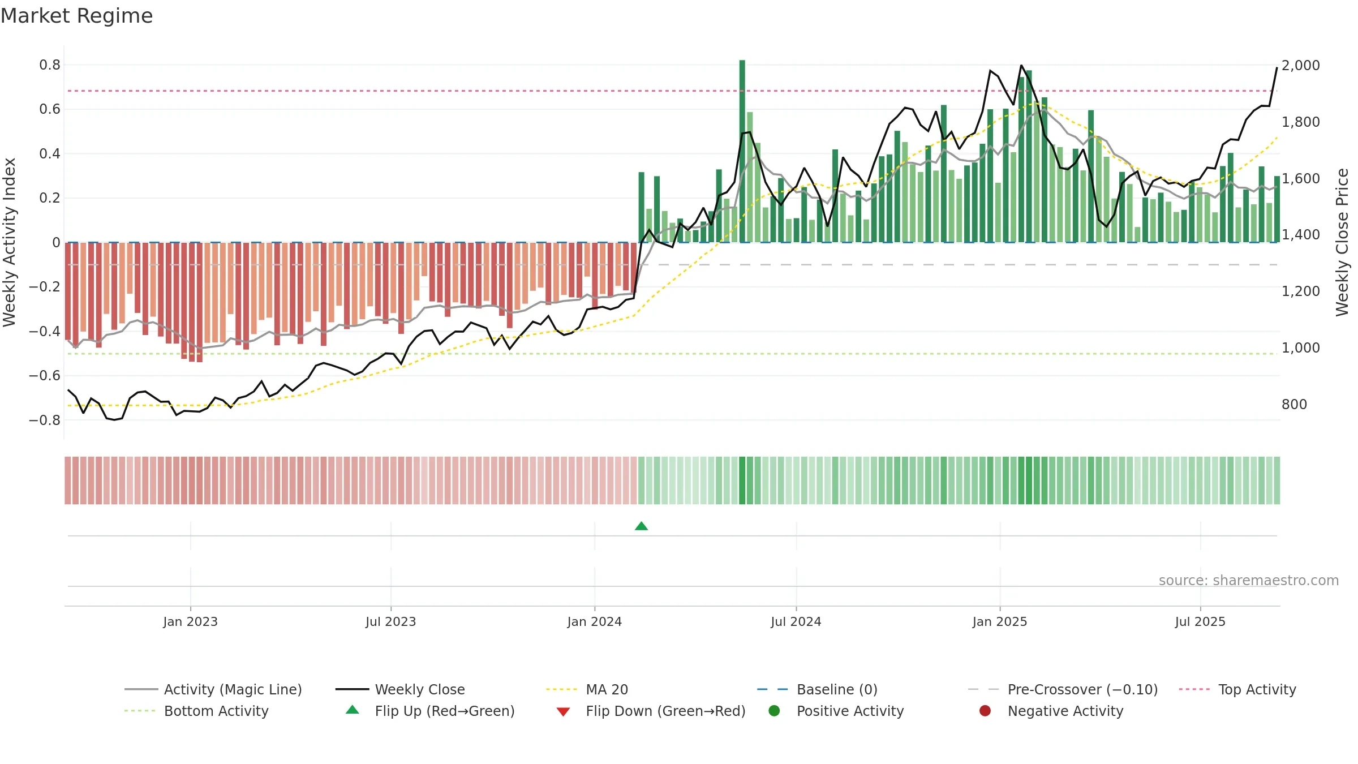
Task: Click the 1,200 price axis label
Action: pyautogui.click(x=1301, y=291)
